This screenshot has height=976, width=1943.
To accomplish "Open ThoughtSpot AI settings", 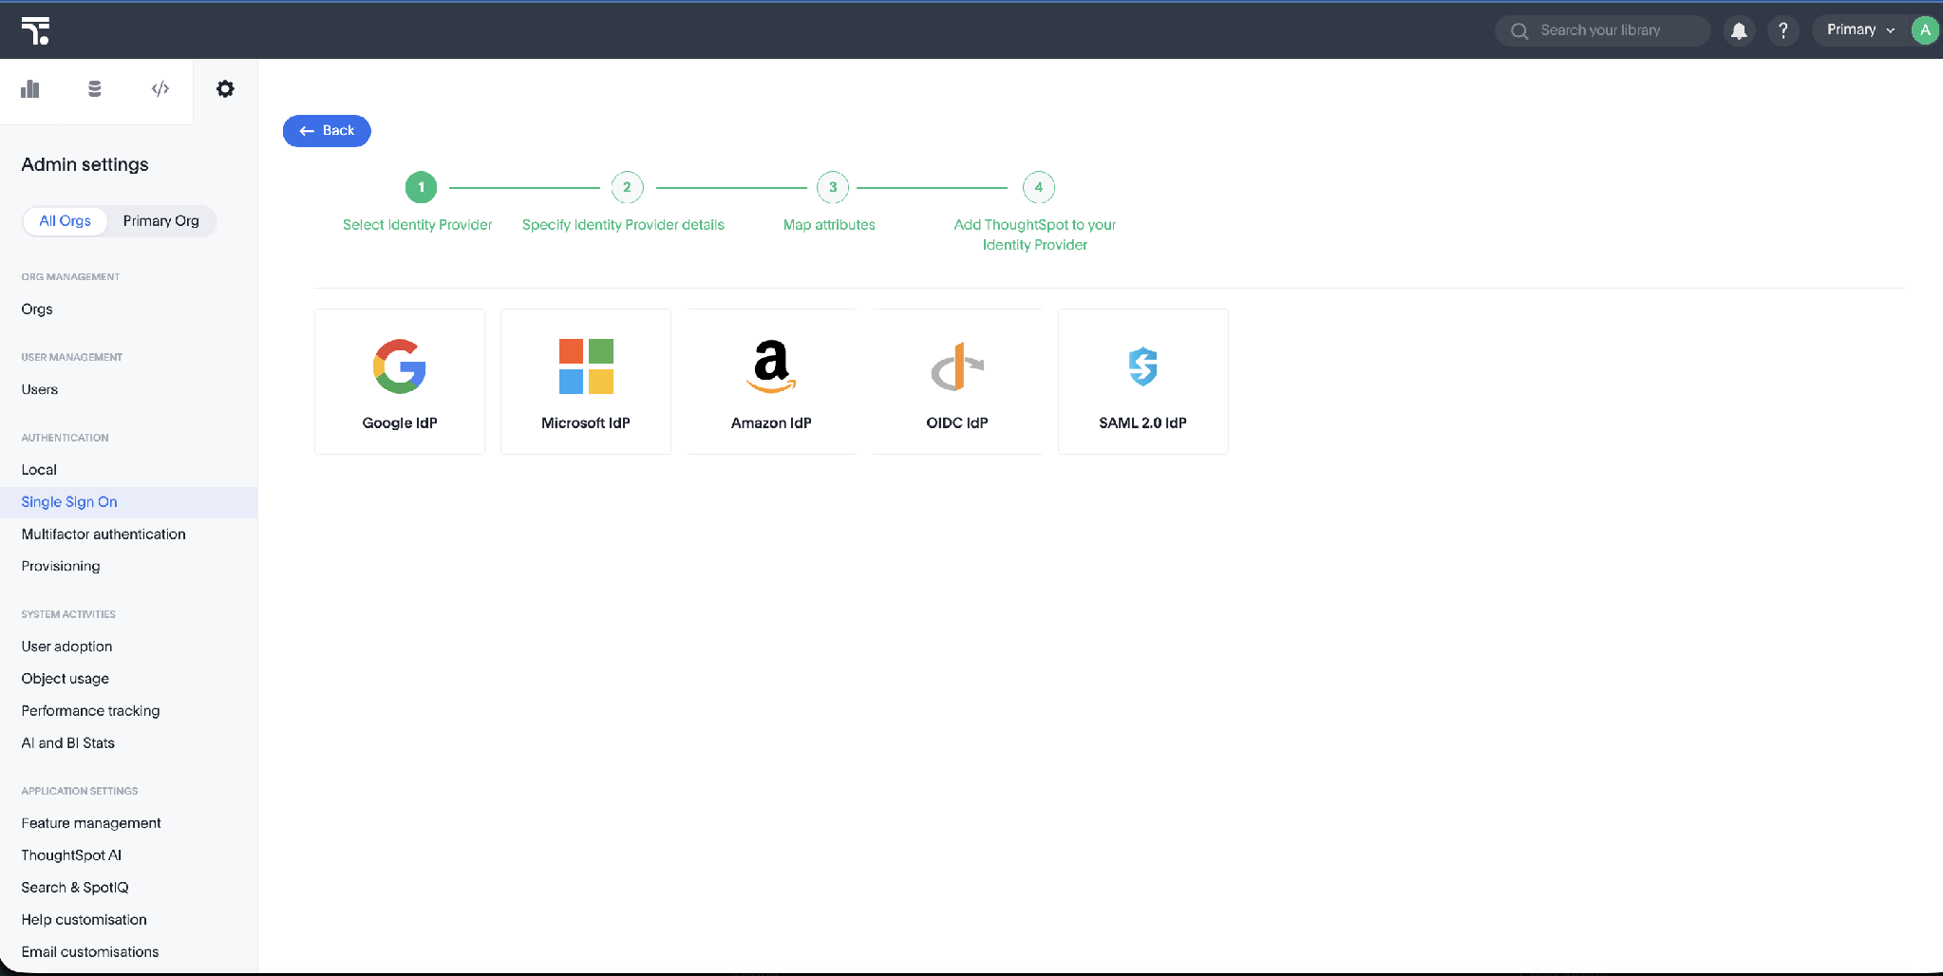I will tap(128, 855).
